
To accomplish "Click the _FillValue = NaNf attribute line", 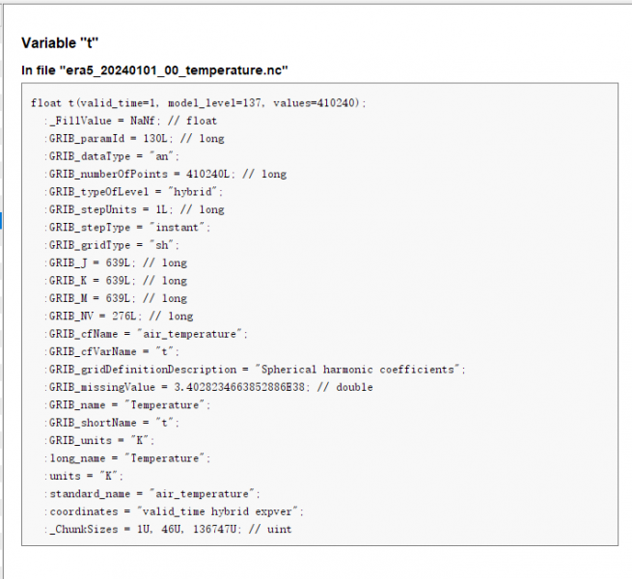I will (130, 121).
